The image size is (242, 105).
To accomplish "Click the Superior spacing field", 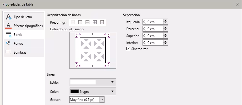I will click(x=153, y=36).
